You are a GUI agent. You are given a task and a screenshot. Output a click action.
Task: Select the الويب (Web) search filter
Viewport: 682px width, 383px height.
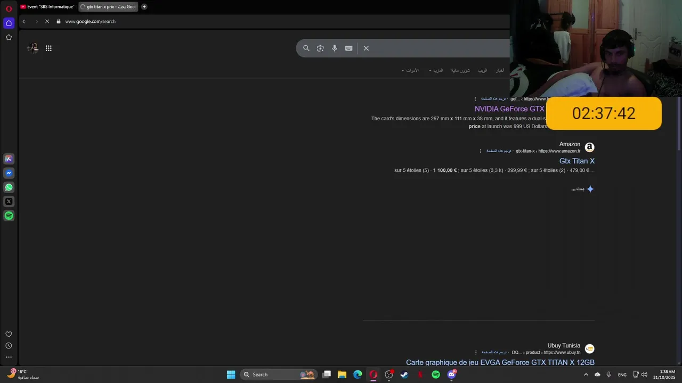click(x=482, y=70)
